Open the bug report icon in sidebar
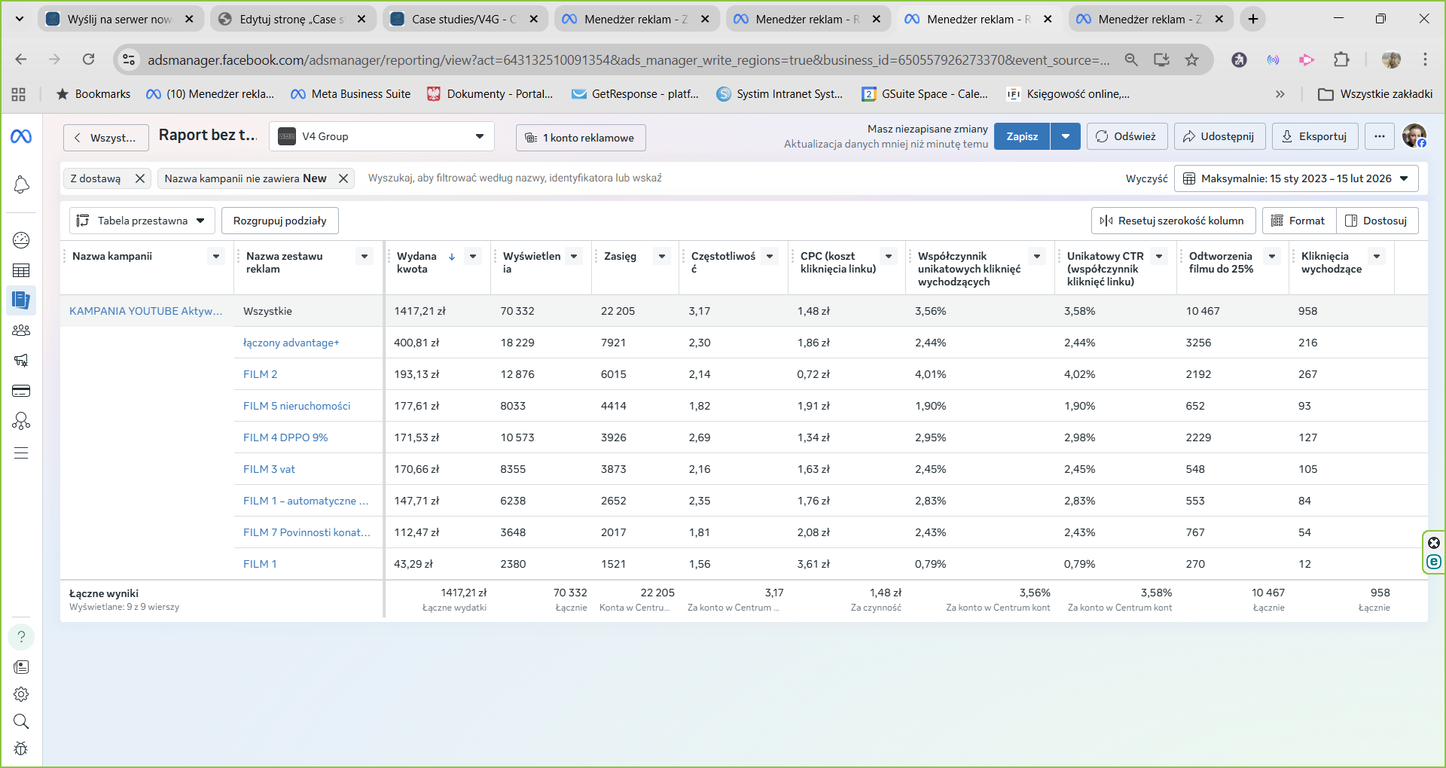Viewport: 1446px width, 768px height. click(x=21, y=748)
